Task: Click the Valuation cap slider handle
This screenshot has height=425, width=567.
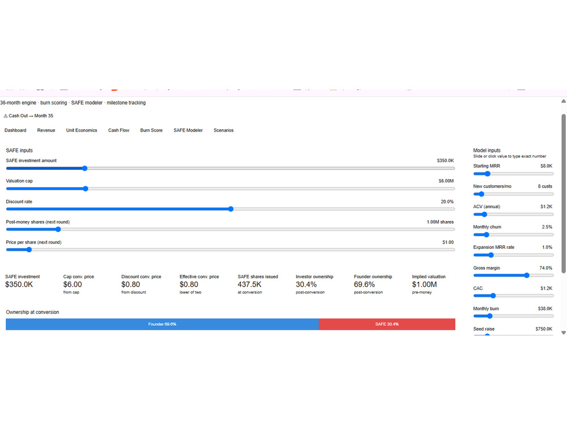Action: point(86,189)
